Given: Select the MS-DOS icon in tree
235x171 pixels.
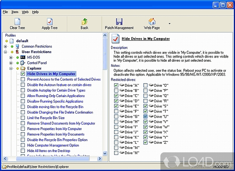Looking at the screenshot, I should [x=23, y=57].
